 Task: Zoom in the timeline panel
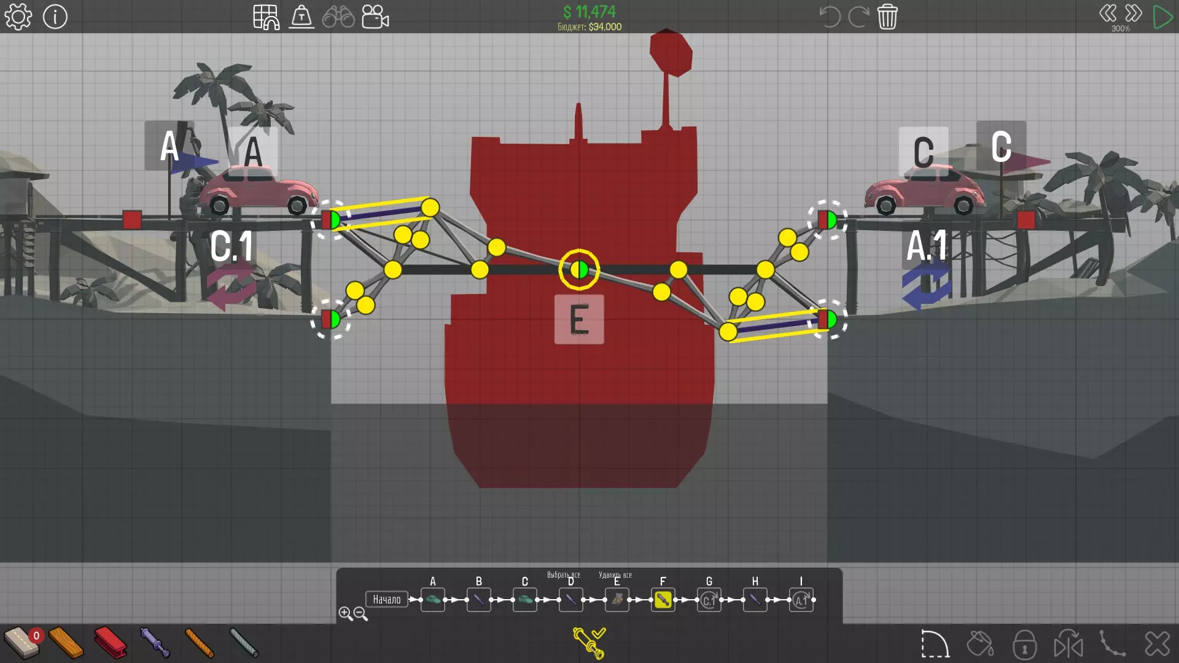coord(345,613)
